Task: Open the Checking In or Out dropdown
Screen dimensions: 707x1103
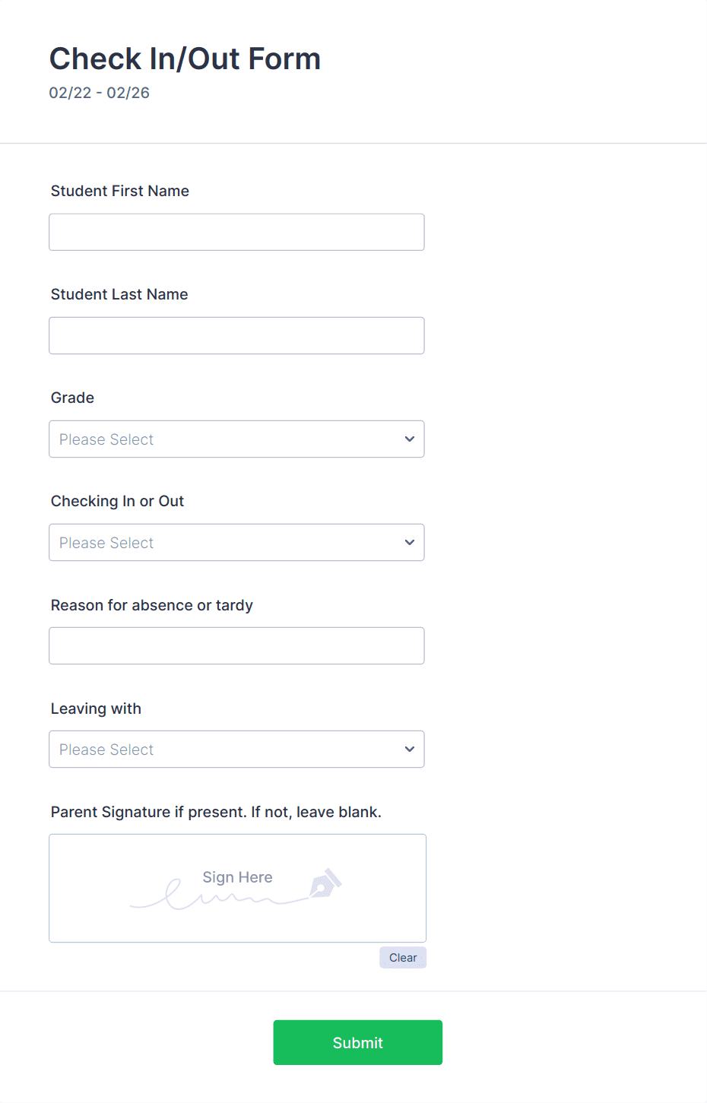Action: click(236, 542)
